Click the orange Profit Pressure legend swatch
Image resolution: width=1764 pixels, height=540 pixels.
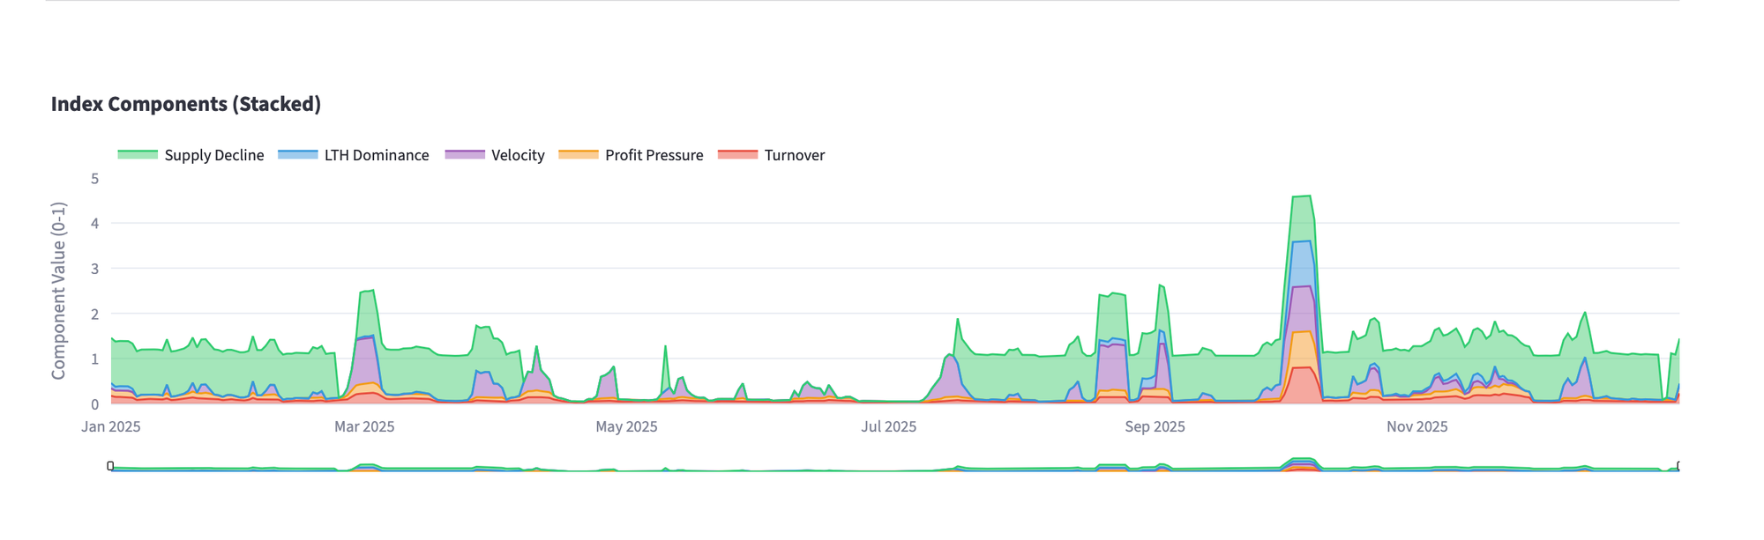[579, 155]
